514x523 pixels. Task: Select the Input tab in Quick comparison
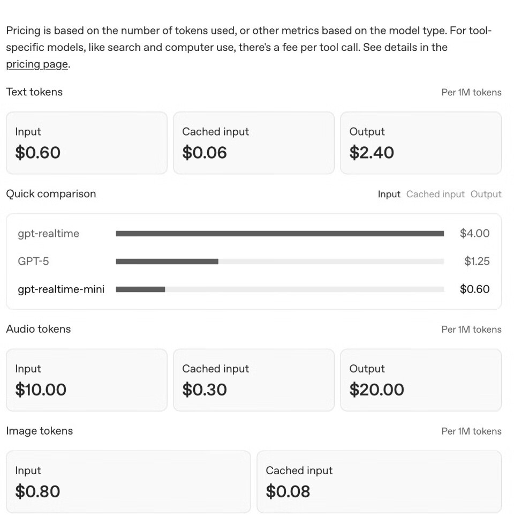pos(389,195)
